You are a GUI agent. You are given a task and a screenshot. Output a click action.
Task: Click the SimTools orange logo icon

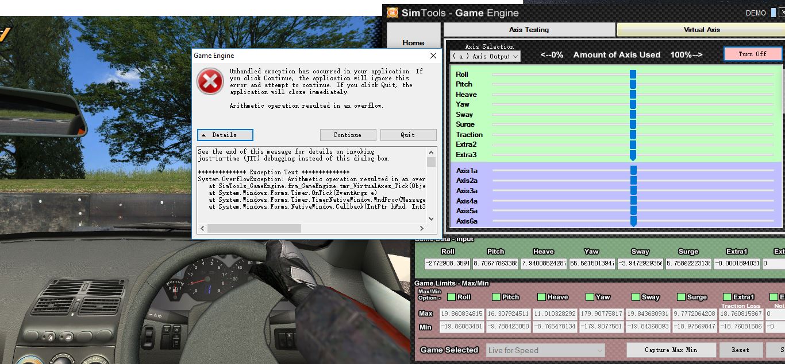[x=392, y=13]
